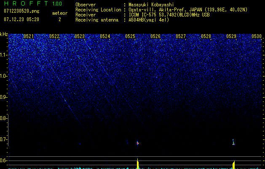Click the 0526 time marker

[155, 36]
